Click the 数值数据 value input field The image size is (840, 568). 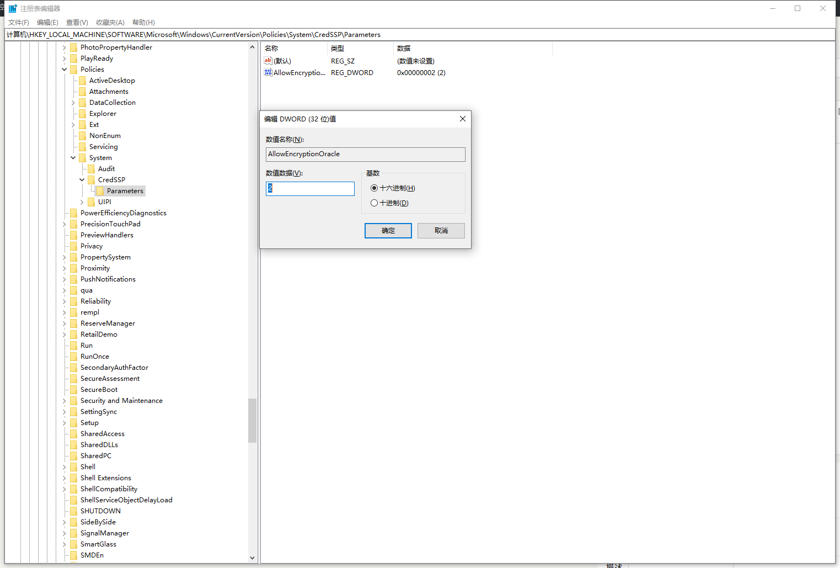[310, 189]
